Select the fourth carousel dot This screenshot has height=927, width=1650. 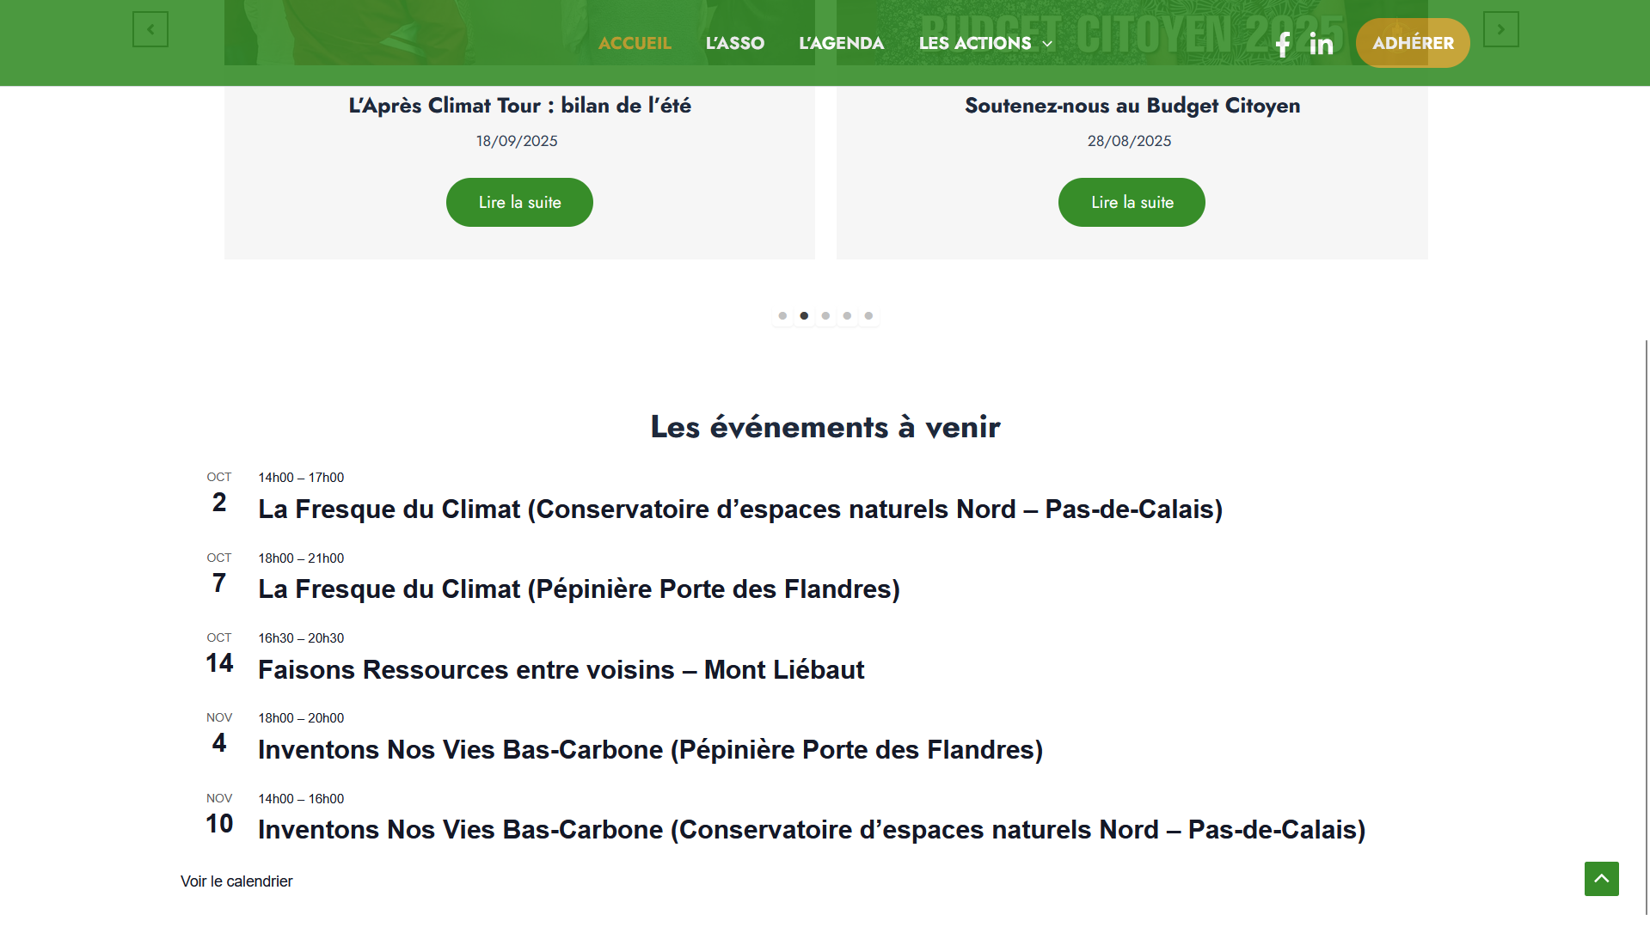click(x=847, y=316)
